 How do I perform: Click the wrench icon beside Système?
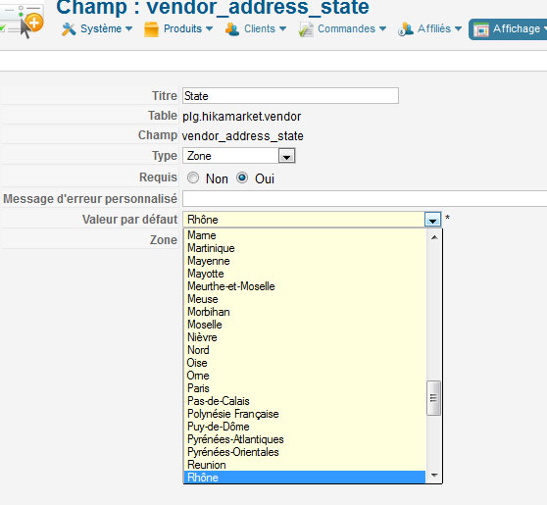pyautogui.click(x=69, y=29)
